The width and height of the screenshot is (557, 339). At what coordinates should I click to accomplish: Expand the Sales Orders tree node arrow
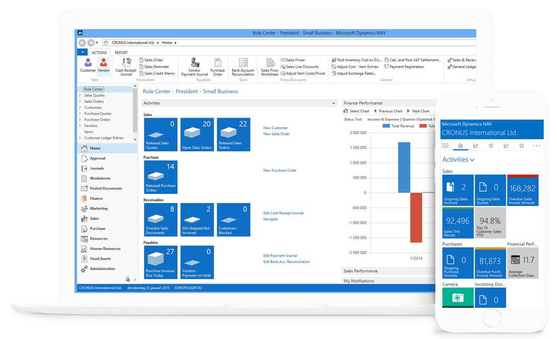click(x=80, y=101)
